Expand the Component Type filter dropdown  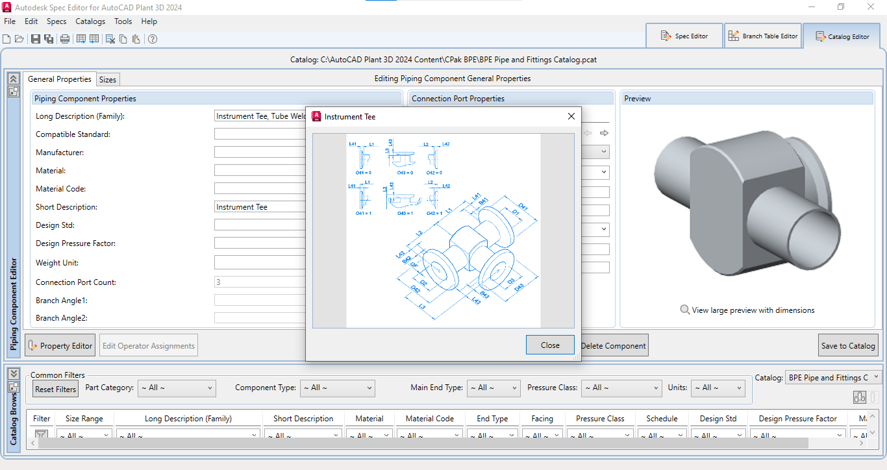click(338, 388)
